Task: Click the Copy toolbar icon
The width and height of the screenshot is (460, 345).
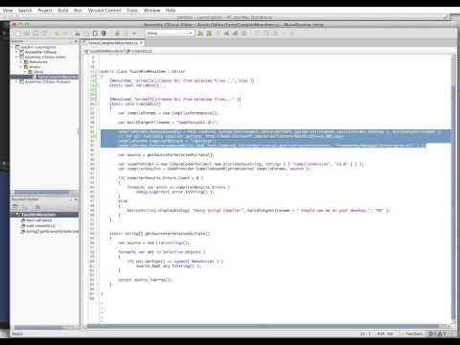Action: [86, 34]
